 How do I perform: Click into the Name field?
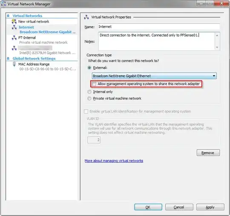[x=159, y=27]
